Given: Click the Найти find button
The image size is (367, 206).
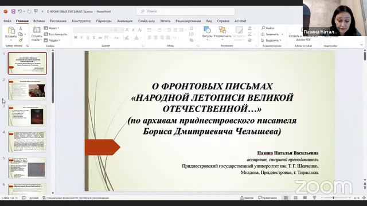Looking at the screenshot, I should (268, 28).
